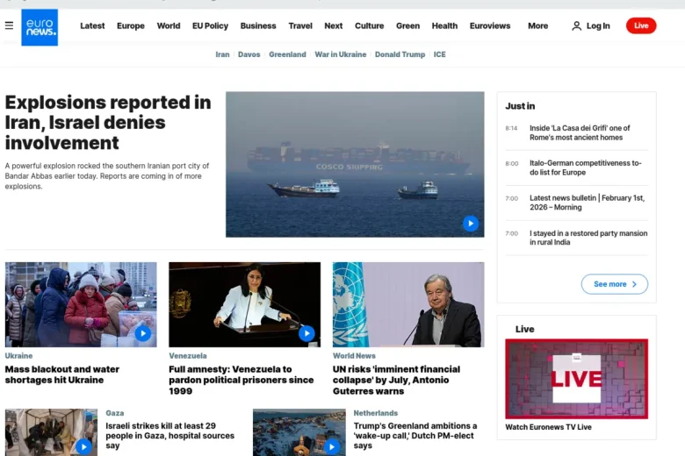Open the Latest menu item
This screenshot has width=685, height=456.
coord(92,25)
